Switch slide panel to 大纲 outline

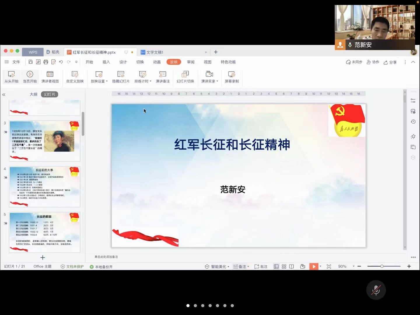click(34, 94)
